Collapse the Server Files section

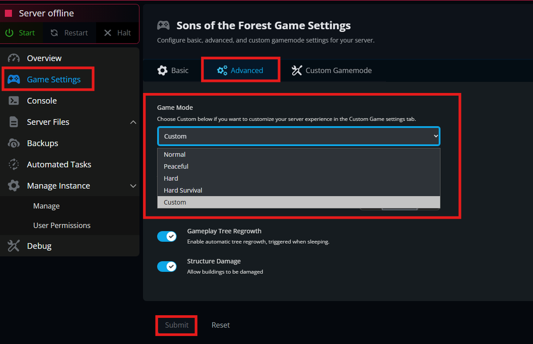pyautogui.click(x=133, y=122)
